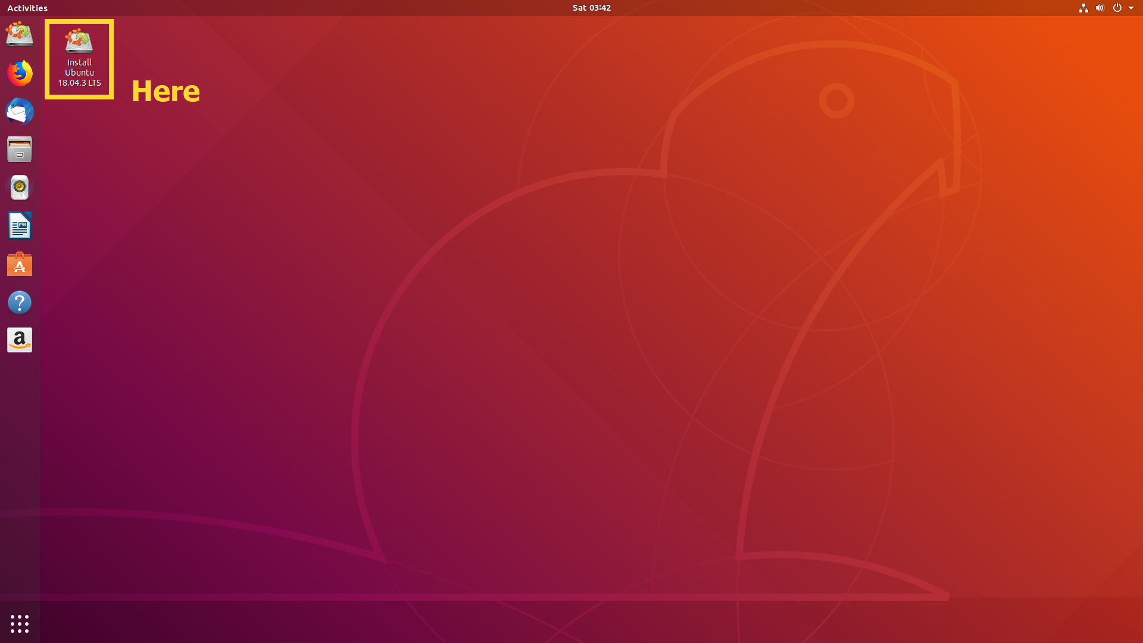The height and width of the screenshot is (643, 1143).
Task: Open the Install Ubuntu 18.04.3 LTS desktop icon
Action: point(79,42)
